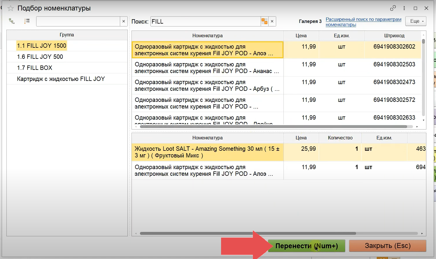The image size is (436, 259).
Task: Copy link to form via chain icon
Action: pos(393,8)
